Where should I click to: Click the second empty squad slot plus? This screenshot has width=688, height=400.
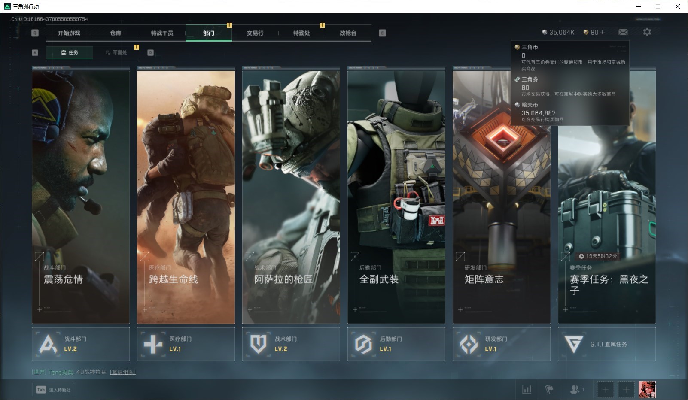coord(626,390)
